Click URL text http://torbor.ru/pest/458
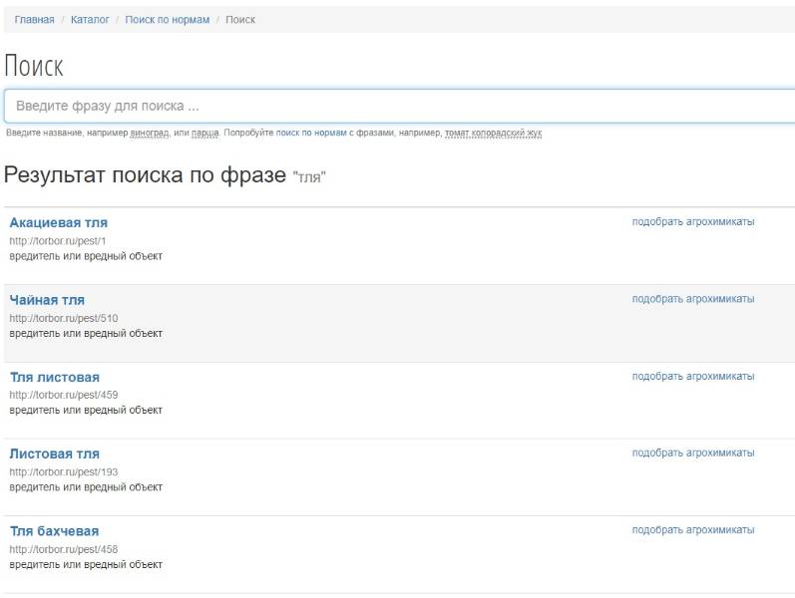 [64, 549]
